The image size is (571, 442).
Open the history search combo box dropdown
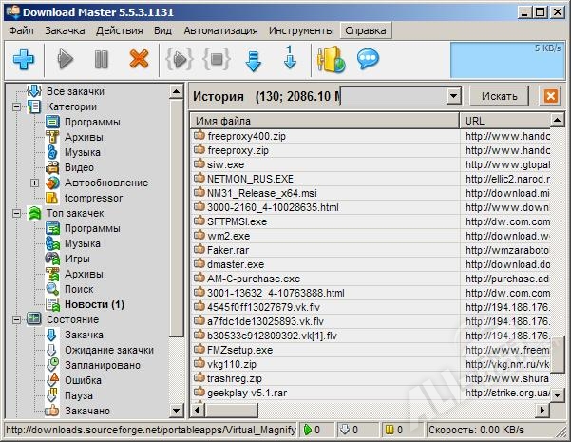452,97
